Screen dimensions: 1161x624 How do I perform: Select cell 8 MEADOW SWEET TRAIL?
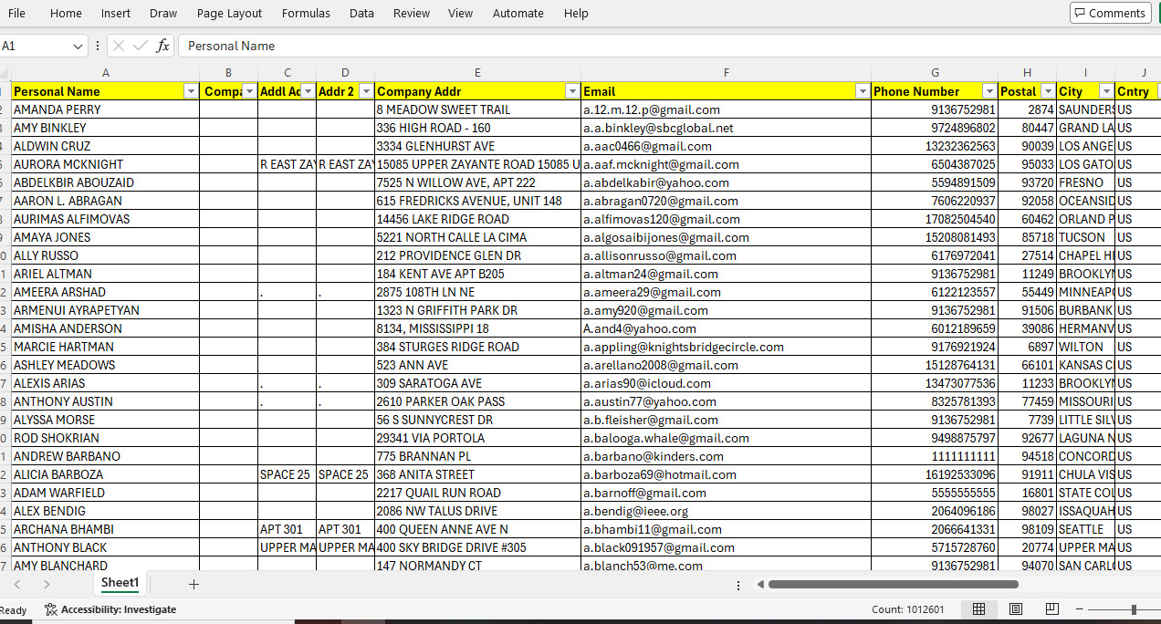tap(477, 109)
